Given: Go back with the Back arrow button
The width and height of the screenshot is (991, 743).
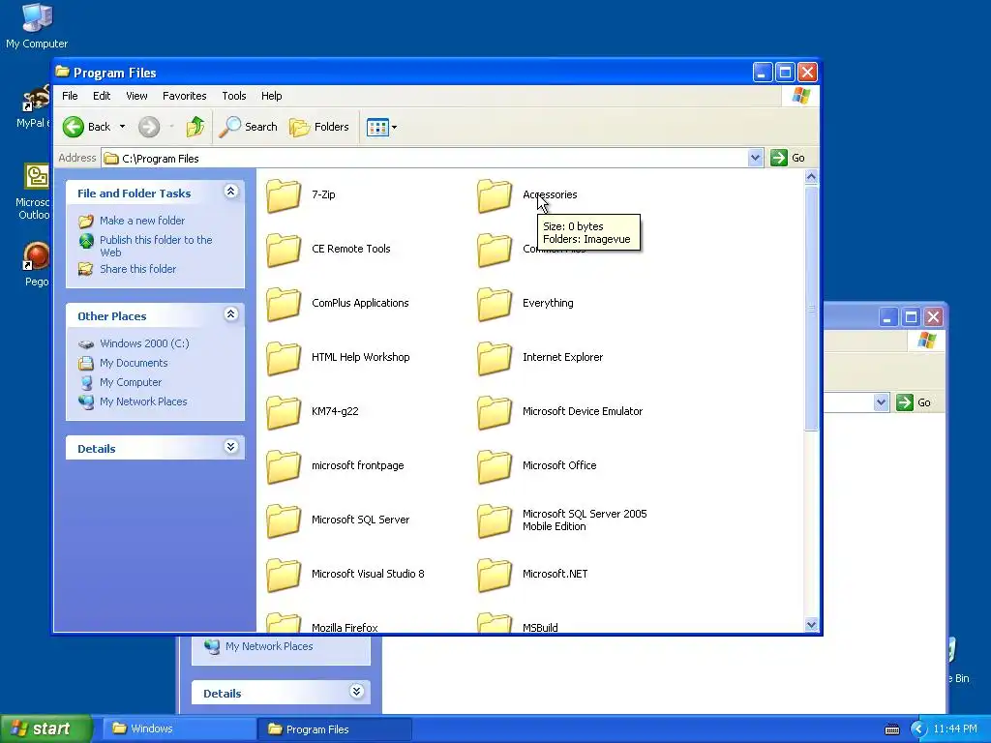Looking at the screenshot, I should pyautogui.click(x=86, y=127).
